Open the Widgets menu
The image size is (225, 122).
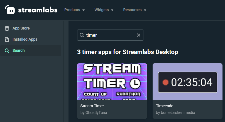102,10
